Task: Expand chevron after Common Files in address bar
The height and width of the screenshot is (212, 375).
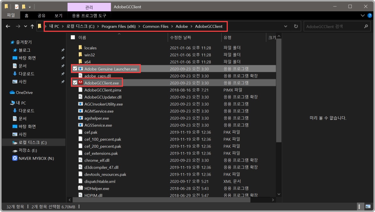Action: (172, 26)
